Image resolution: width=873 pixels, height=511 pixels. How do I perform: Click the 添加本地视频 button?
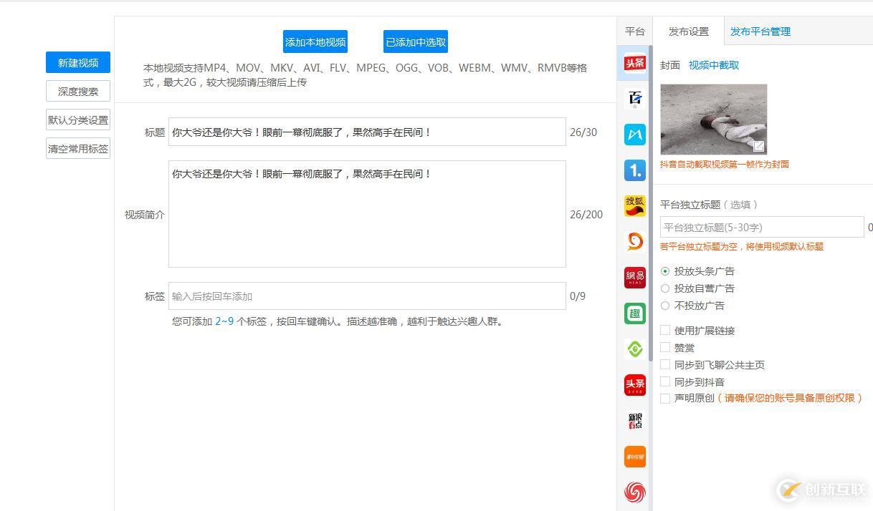[x=315, y=42]
